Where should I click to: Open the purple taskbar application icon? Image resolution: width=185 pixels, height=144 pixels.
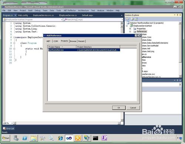[104, 138]
